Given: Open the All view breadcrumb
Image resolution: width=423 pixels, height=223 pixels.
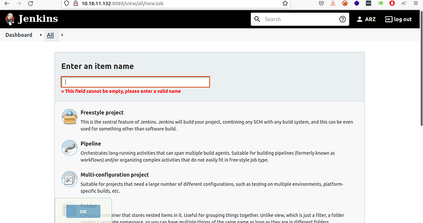Looking at the screenshot, I should [50, 35].
